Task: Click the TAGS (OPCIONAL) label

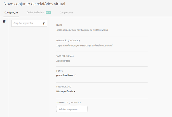Action: (65, 56)
